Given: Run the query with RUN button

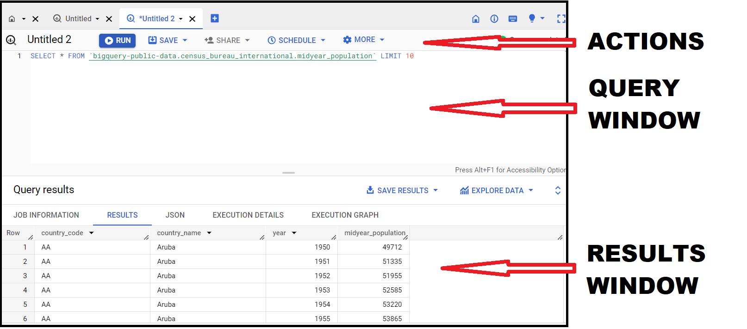Looking at the screenshot, I should [x=117, y=41].
